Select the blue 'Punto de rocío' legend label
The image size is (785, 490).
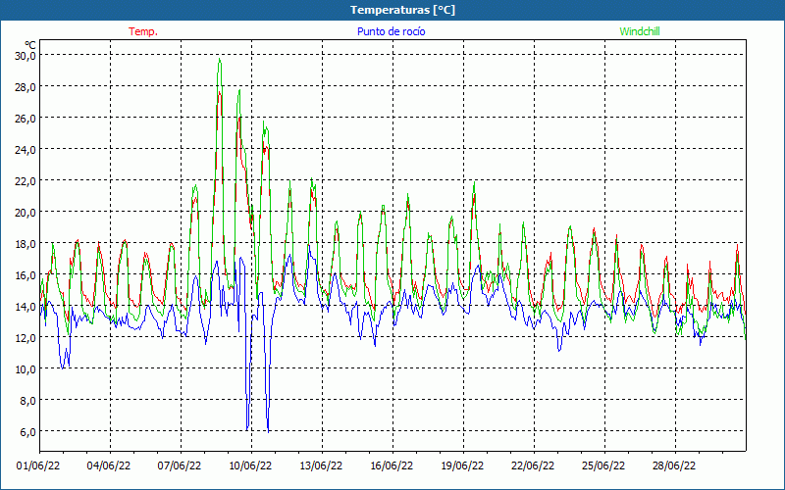[391, 31]
